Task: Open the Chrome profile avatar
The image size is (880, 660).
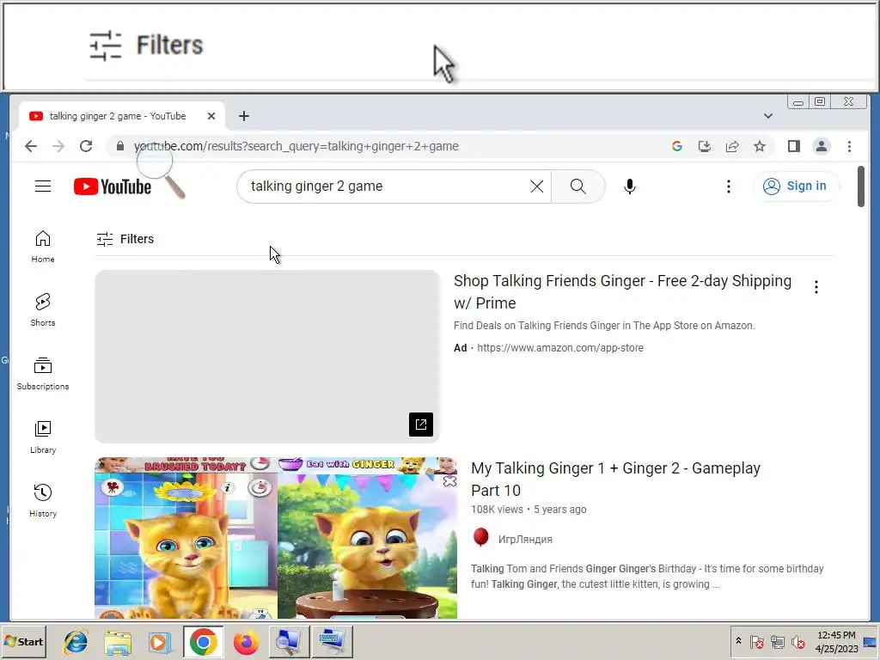Action: (x=821, y=146)
